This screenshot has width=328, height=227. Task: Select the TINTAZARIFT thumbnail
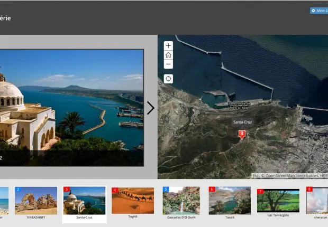tap(36, 201)
